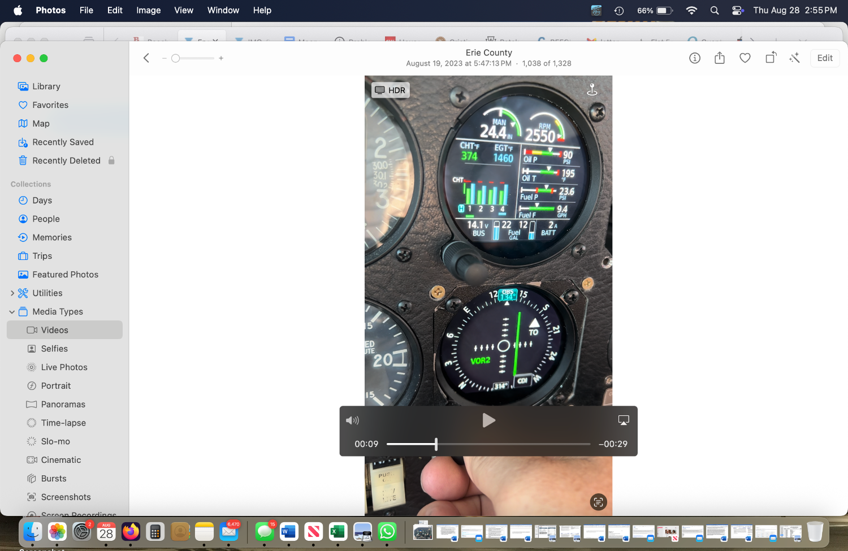Open the File menu
This screenshot has width=848, height=551.
click(x=86, y=10)
